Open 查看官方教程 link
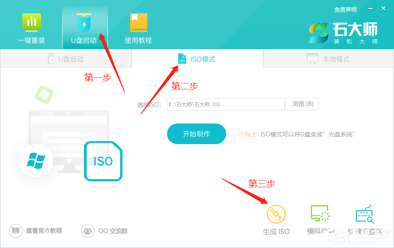Screen dimensions: 394x248 (36, 231)
